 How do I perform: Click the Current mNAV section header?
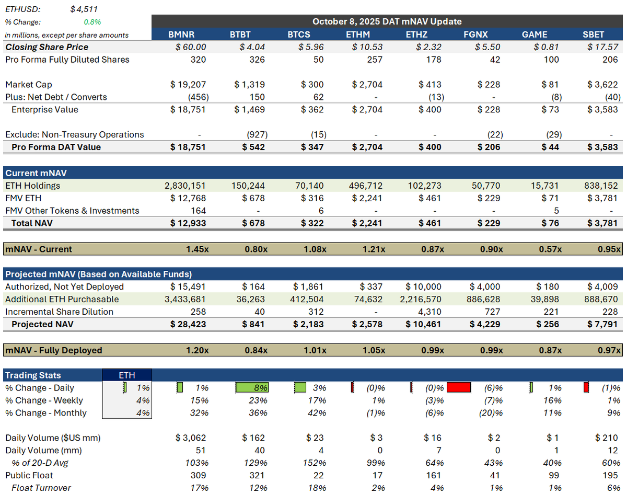click(x=36, y=173)
